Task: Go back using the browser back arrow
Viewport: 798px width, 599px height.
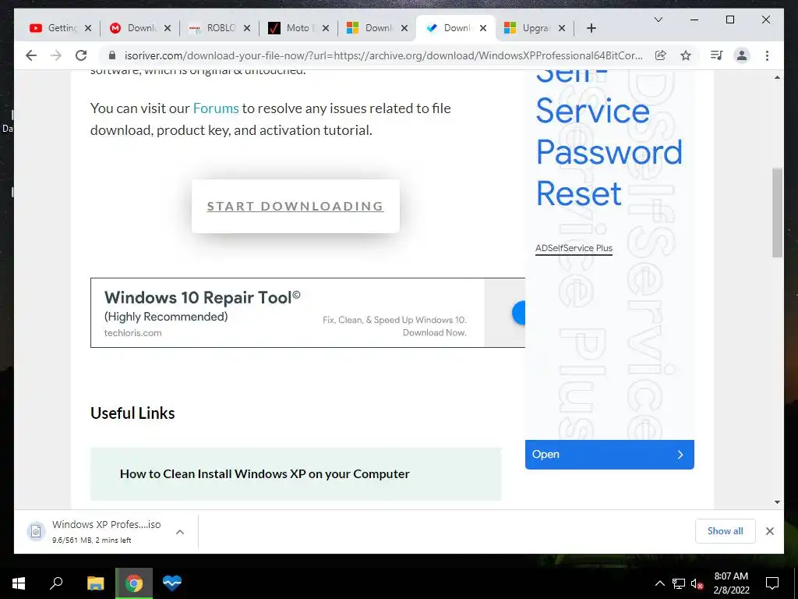Action: pyautogui.click(x=31, y=55)
